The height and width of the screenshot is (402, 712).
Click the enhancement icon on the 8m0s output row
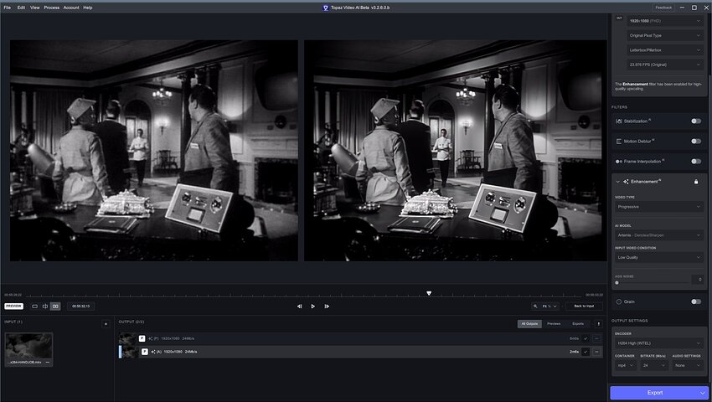click(x=150, y=338)
